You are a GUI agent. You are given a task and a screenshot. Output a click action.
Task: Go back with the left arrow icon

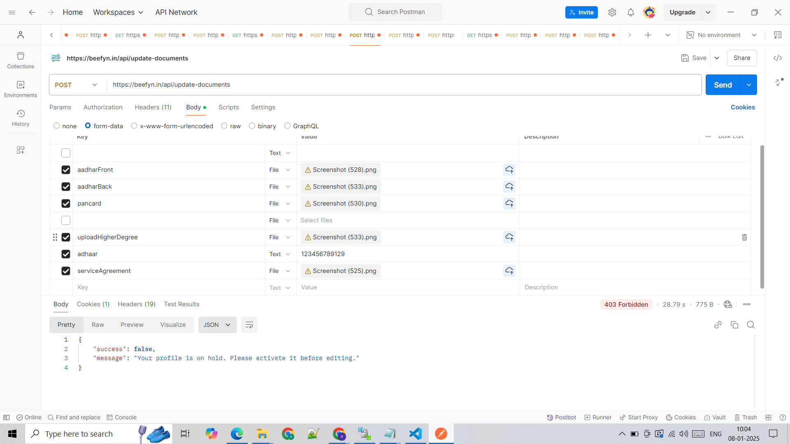32,12
